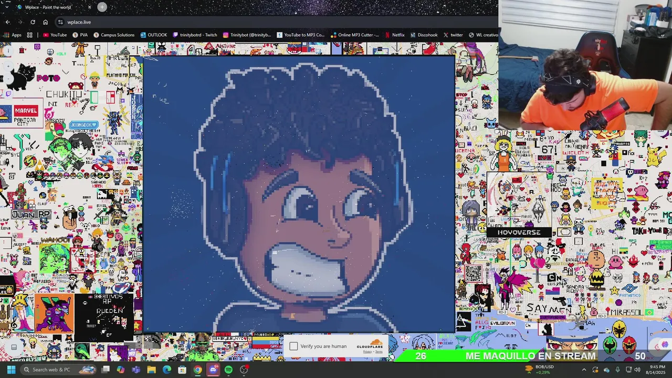This screenshot has width=672, height=378.
Task: Open the BOB/USD currency widget
Action: click(x=539, y=370)
